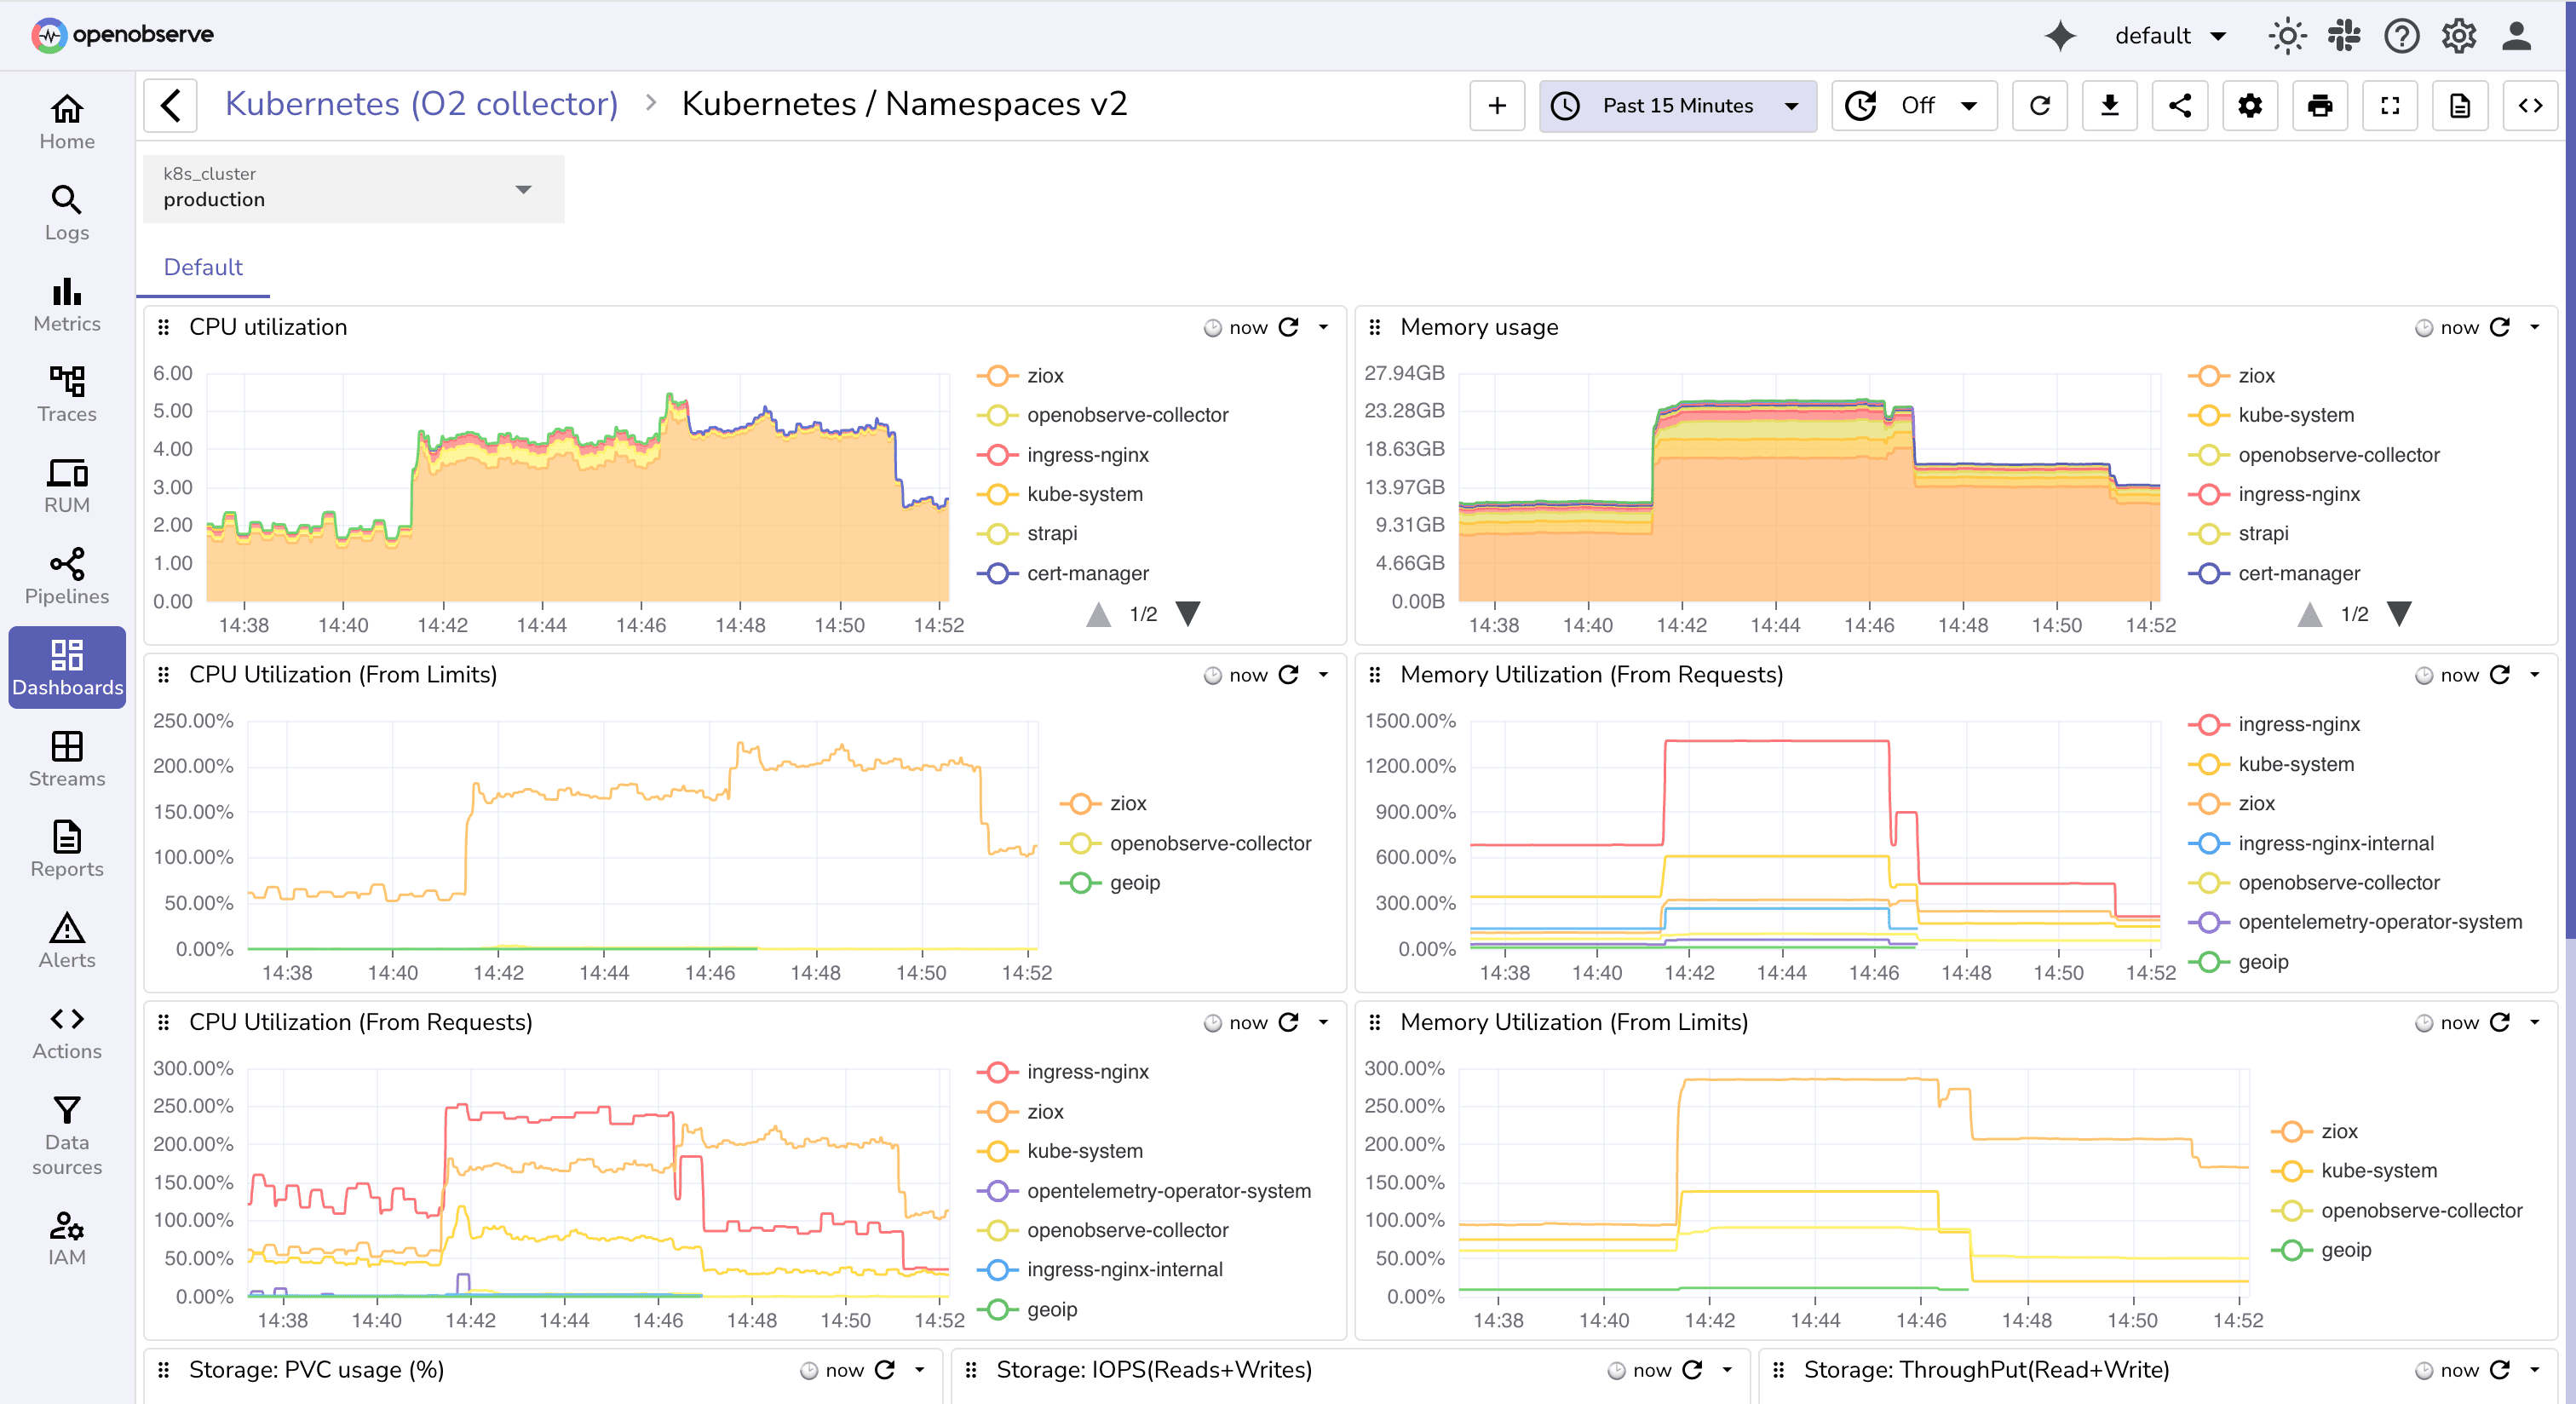This screenshot has width=2576, height=1404.
Task: Hide geoip series in CPU Utilization From Limits
Action: pyautogui.click(x=1134, y=883)
